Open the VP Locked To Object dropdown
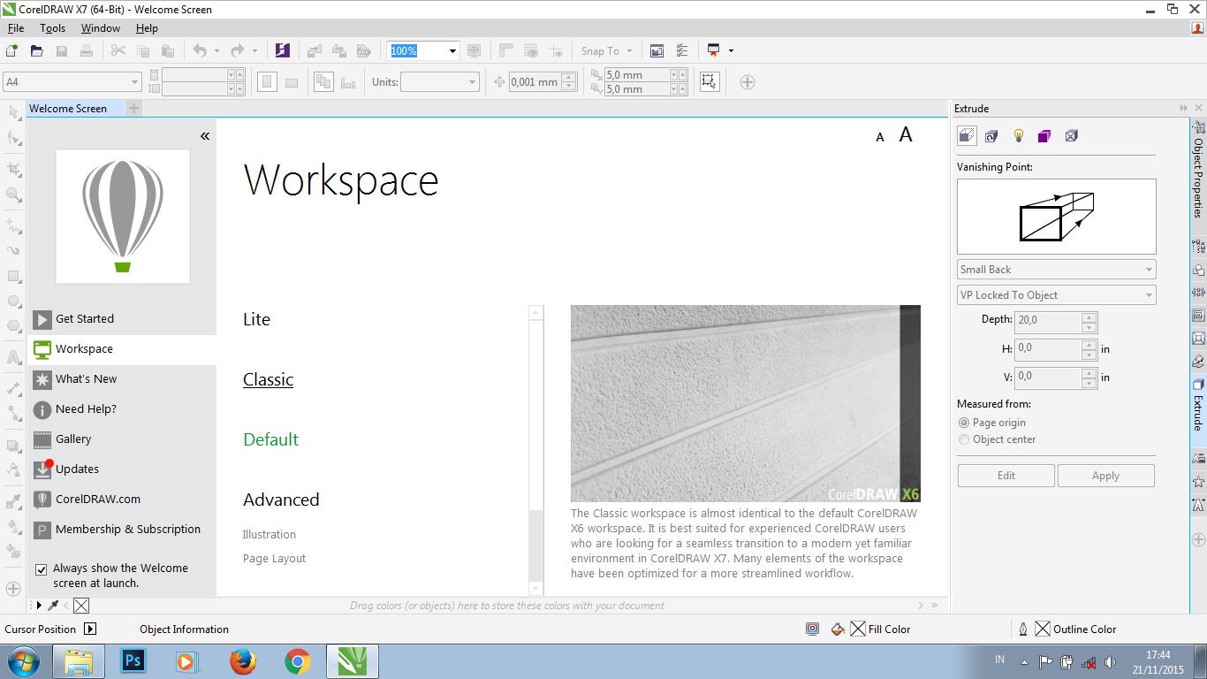The height and width of the screenshot is (679, 1207). [x=1057, y=295]
